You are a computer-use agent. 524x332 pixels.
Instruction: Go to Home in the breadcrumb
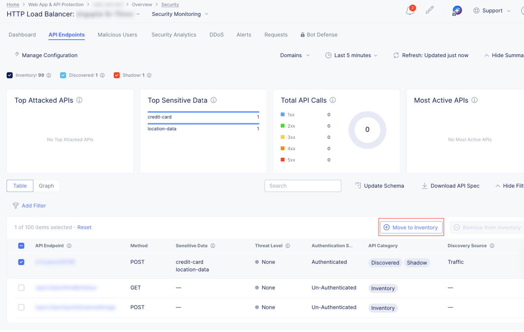coord(13,4)
